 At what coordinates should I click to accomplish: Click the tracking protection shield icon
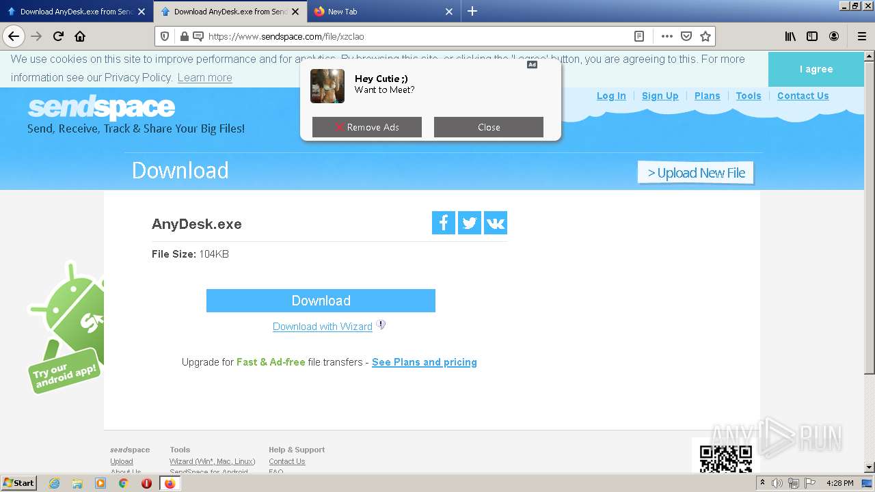tap(165, 36)
